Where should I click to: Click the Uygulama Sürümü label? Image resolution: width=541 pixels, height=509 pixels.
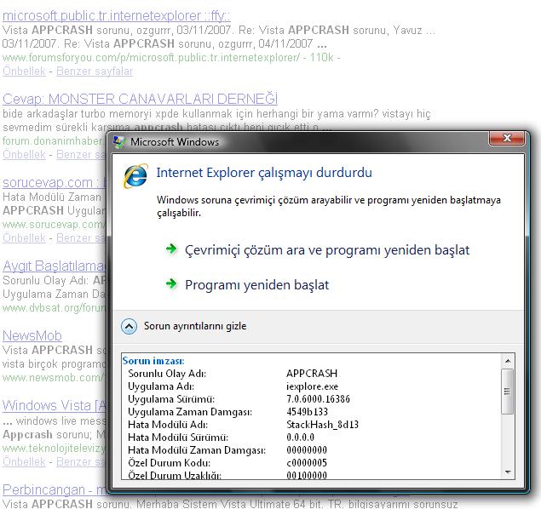point(171,399)
